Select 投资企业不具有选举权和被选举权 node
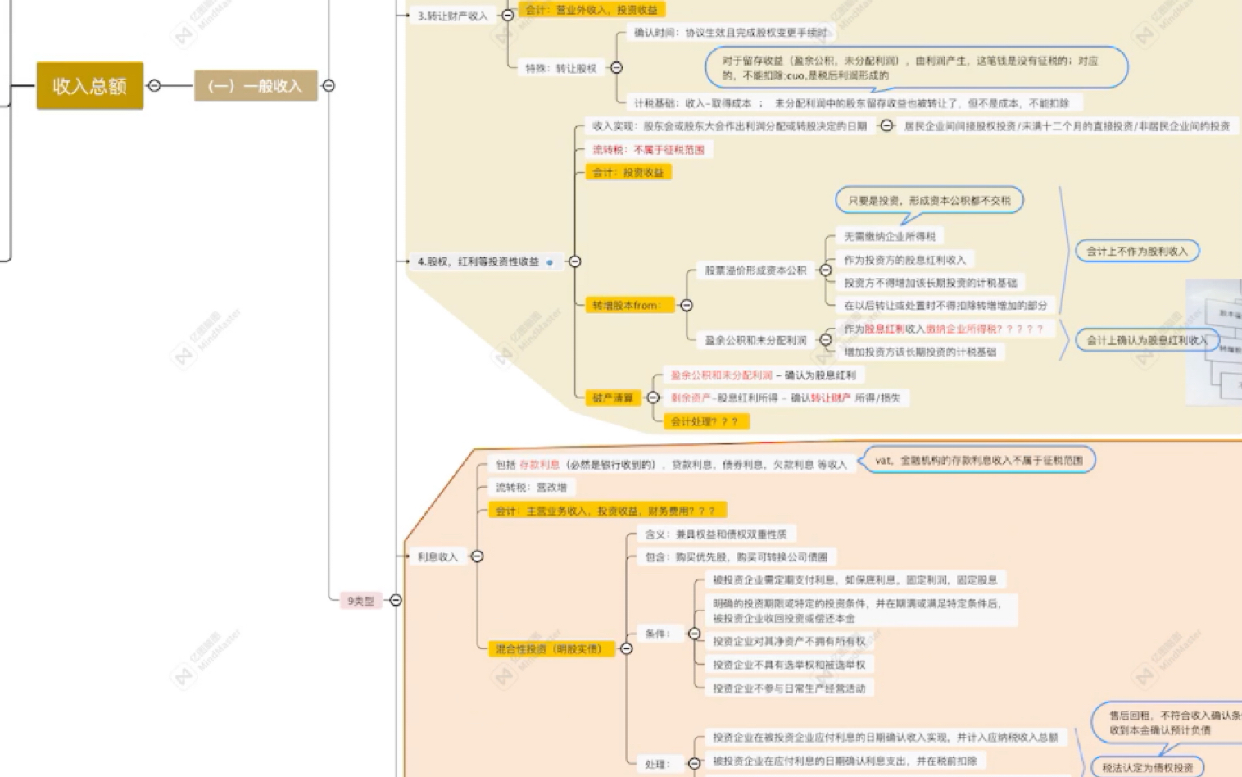This screenshot has width=1242, height=777. click(789, 665)
